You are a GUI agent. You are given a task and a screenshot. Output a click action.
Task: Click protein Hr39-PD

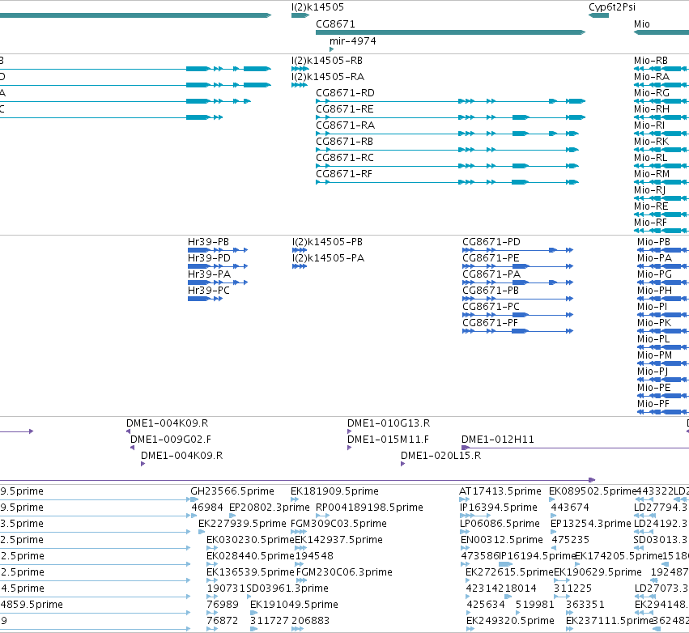coord(209,258)
